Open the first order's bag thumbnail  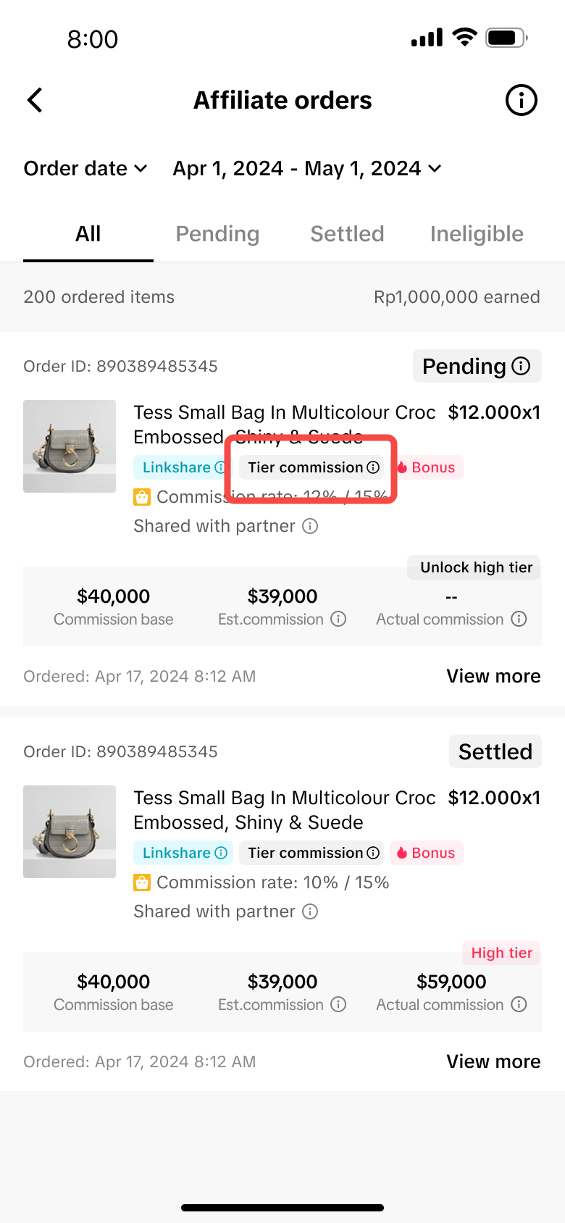(x=70, y=446)
